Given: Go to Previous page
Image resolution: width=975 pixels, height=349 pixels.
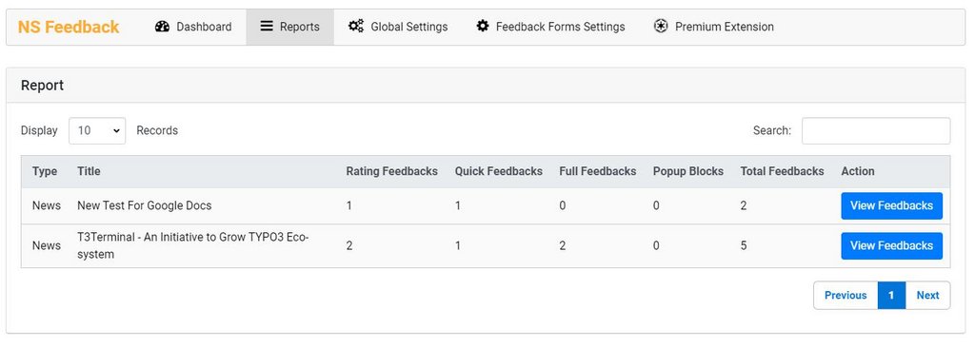Looking at the screenshot, I should click(x=846, y=296).
